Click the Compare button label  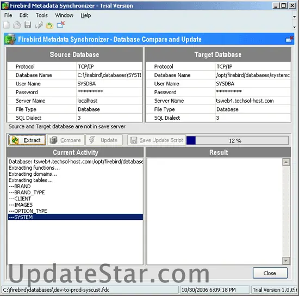click(71, 140)
